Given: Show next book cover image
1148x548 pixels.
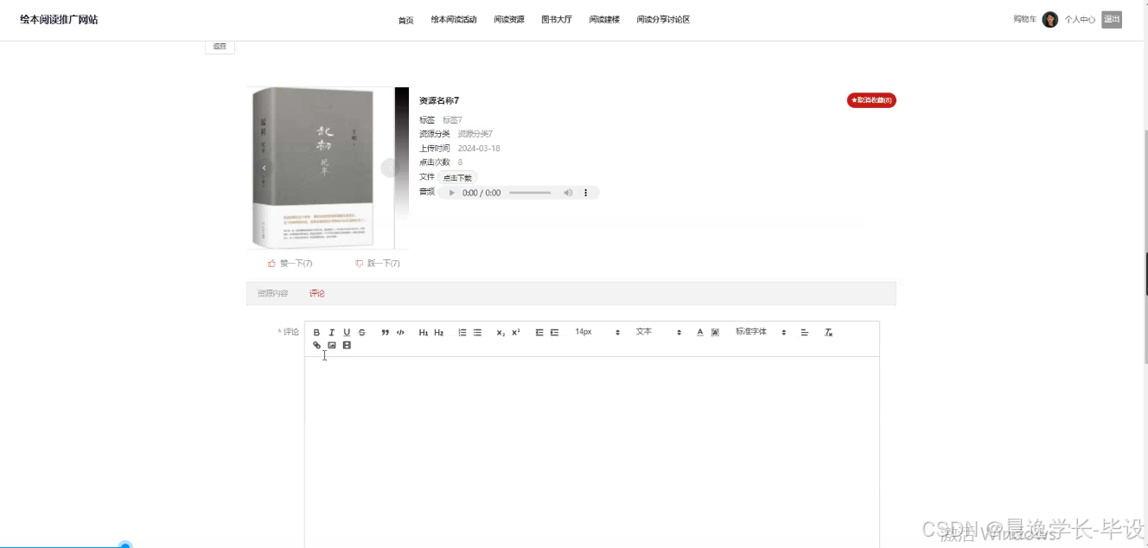Looking at the screenshot, I should click(389, 168).
